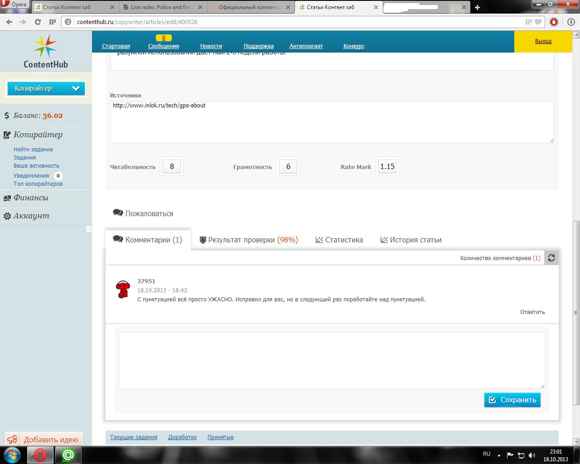Go to Стартовая in top navigation
The width and height of the screenshot is (580, 464).
click(116, 46)
